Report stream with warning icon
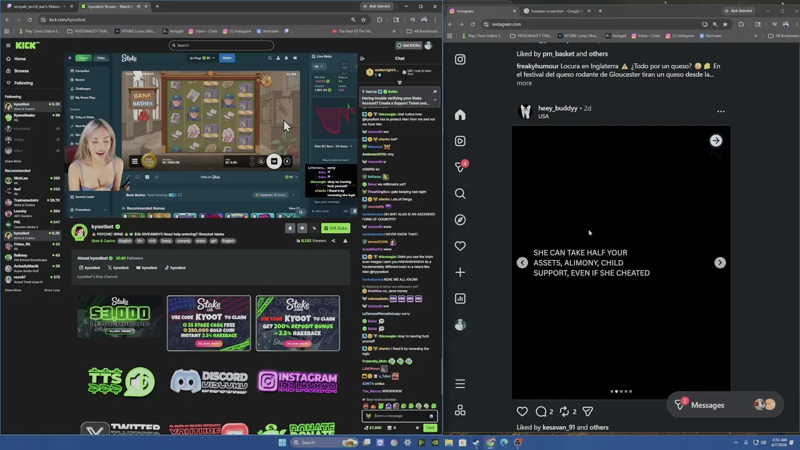 click(345, 241)
